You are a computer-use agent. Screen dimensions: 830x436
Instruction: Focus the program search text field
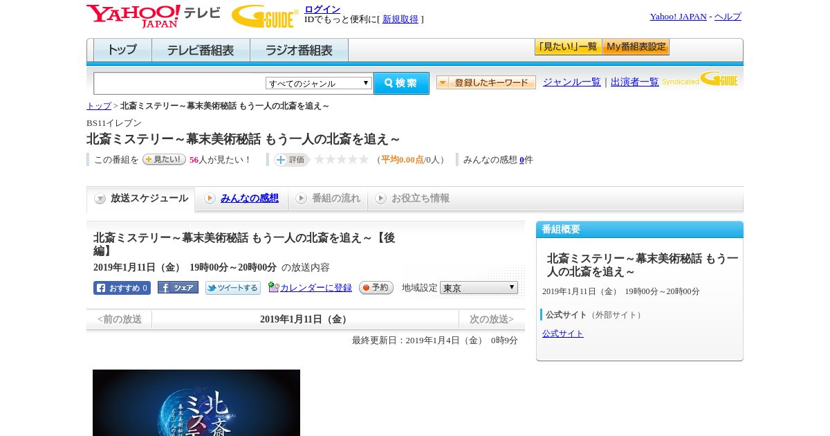coord(180,84)
